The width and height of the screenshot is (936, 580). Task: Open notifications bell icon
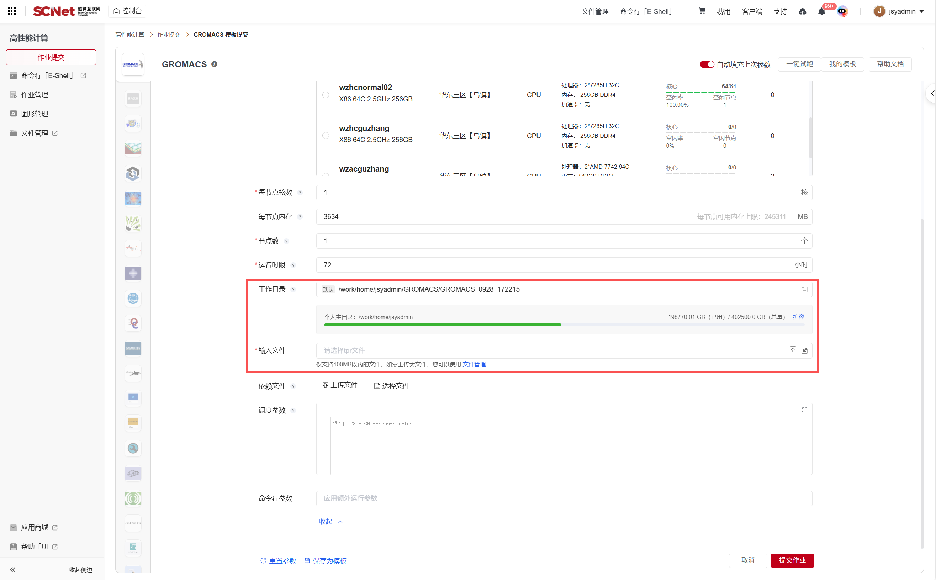click(821, 11)
